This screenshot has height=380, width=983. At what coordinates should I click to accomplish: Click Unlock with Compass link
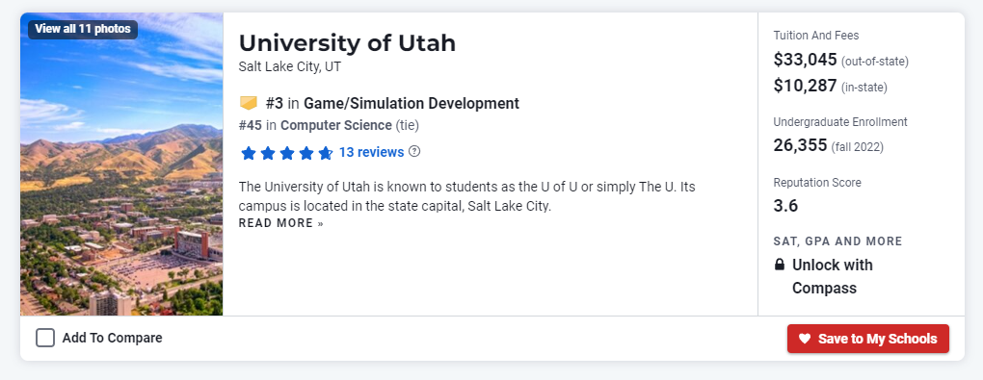click(833, 276)
